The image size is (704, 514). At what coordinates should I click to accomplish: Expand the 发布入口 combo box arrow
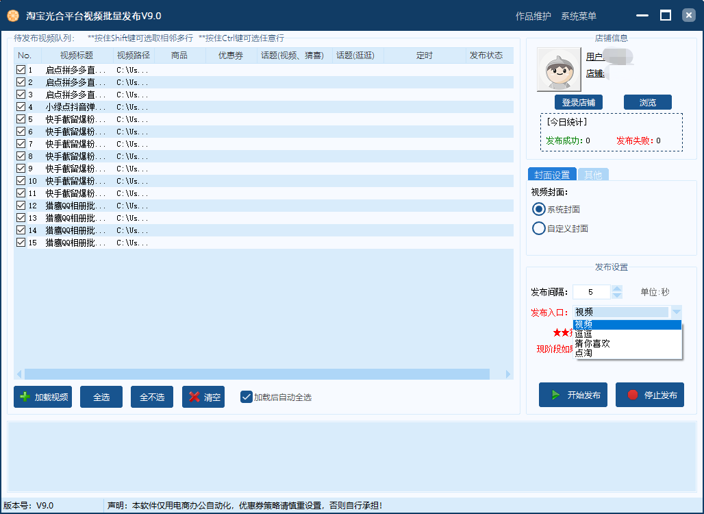click(676, 312)
